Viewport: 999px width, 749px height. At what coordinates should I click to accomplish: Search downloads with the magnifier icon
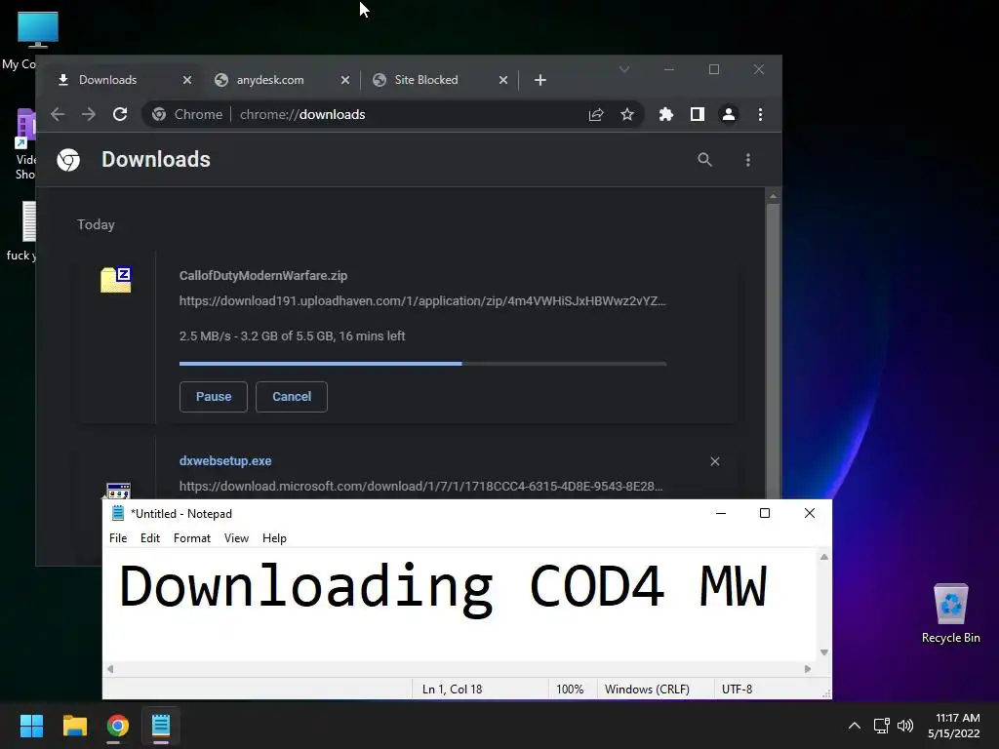704,159
